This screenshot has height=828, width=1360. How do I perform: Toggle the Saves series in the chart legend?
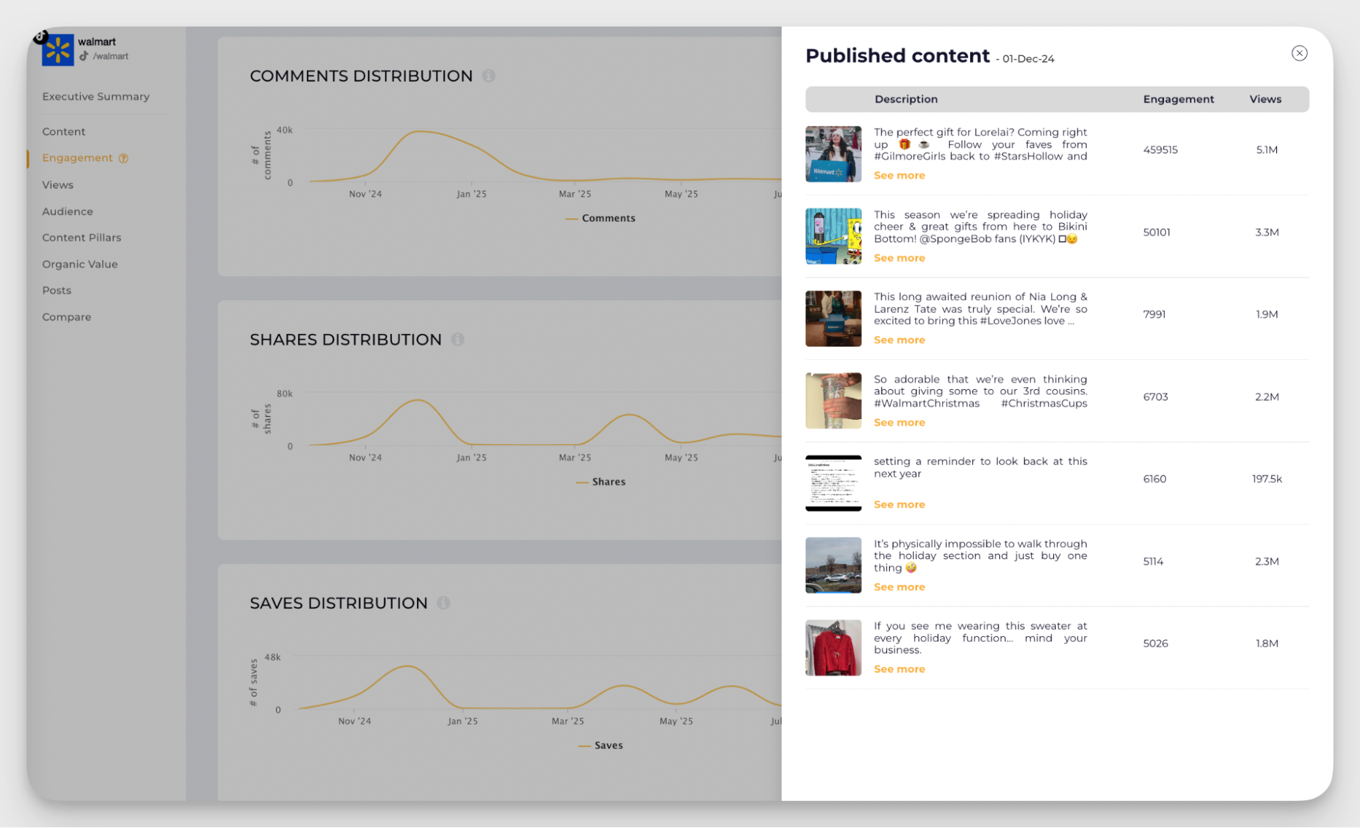(x=601, y=745)
